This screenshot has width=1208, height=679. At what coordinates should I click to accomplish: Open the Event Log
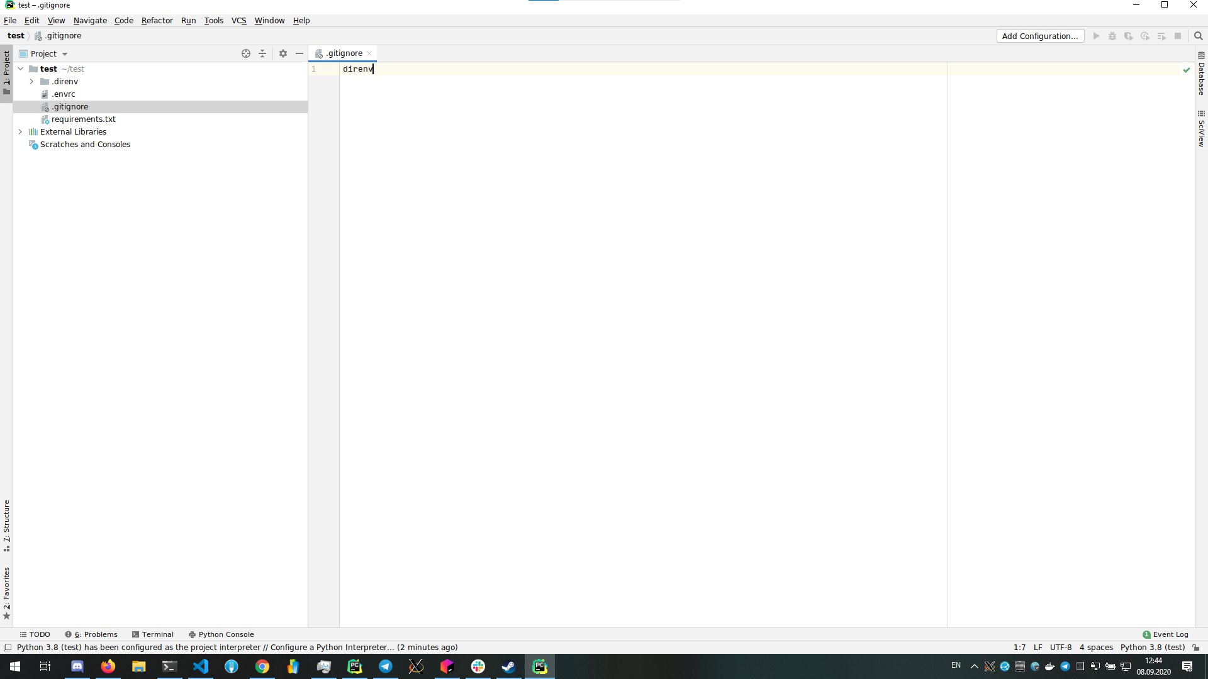click(1165, 634)
